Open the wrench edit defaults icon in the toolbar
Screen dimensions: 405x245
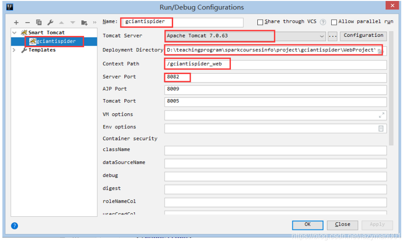(50, 22)
